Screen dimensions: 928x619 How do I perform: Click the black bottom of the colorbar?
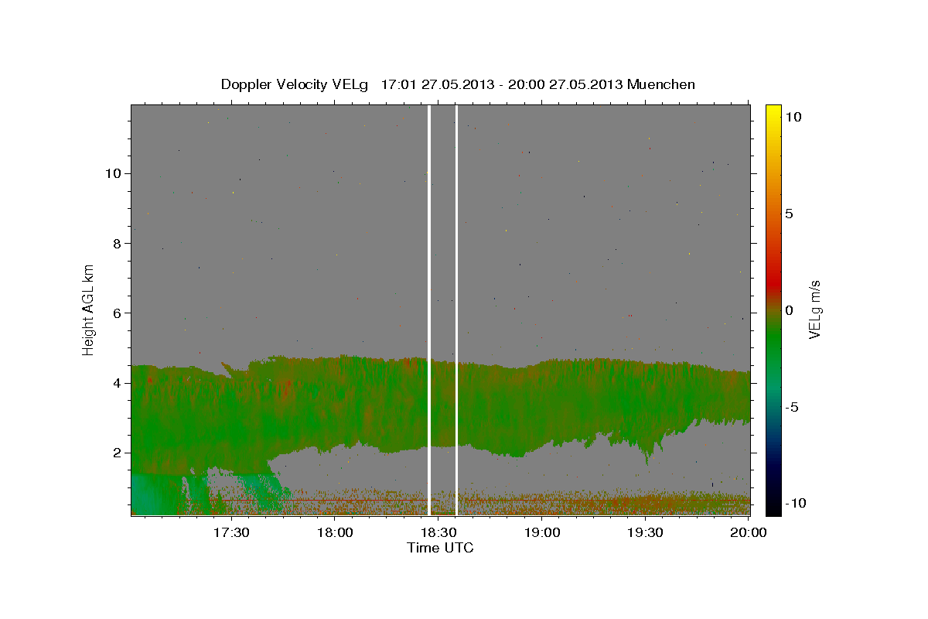point(773,507)
